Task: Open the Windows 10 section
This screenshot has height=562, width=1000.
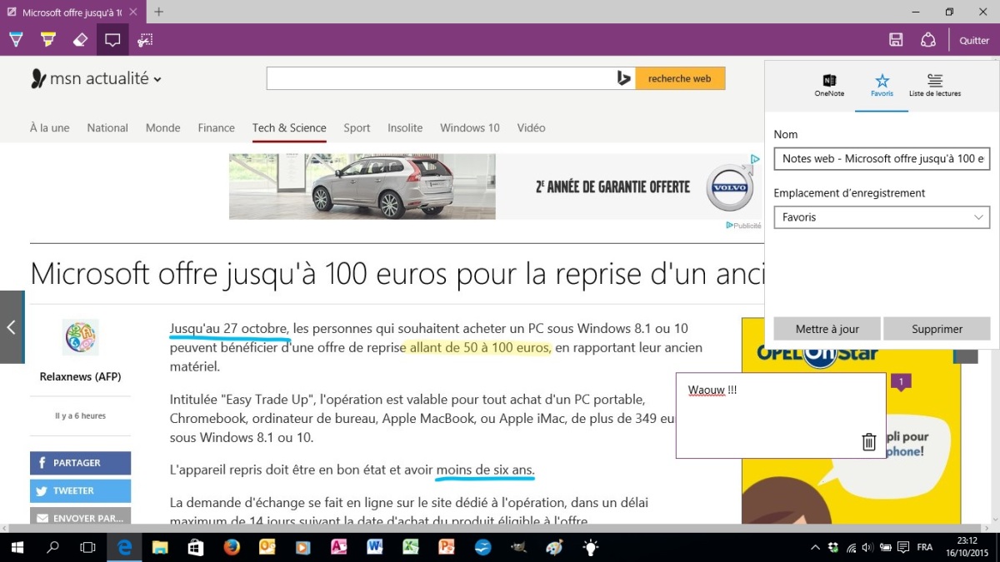Action: (x=470, y=127)
